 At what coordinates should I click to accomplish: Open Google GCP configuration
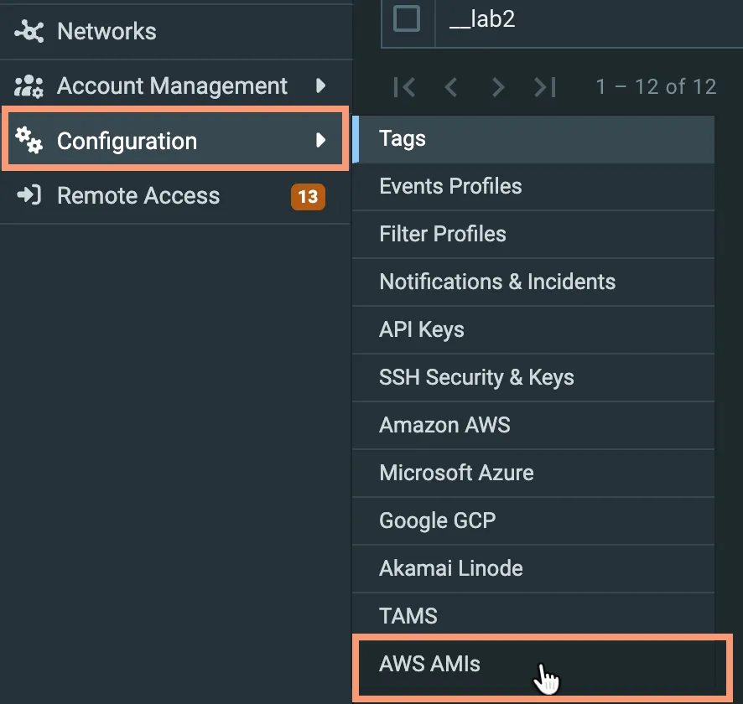point(533,521)
